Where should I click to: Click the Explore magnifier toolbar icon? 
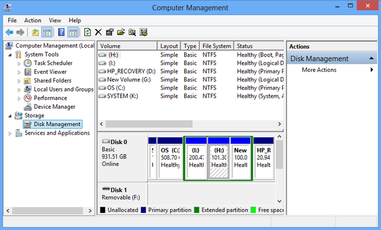(132, 32)
